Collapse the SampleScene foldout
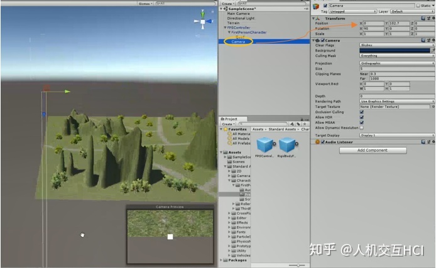436x268 pixels. pyautogui.click(x=221, y=9)
